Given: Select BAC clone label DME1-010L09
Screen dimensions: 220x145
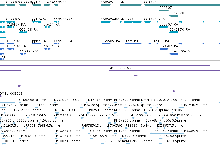Looking at the screenshot, I should point(120,68).
